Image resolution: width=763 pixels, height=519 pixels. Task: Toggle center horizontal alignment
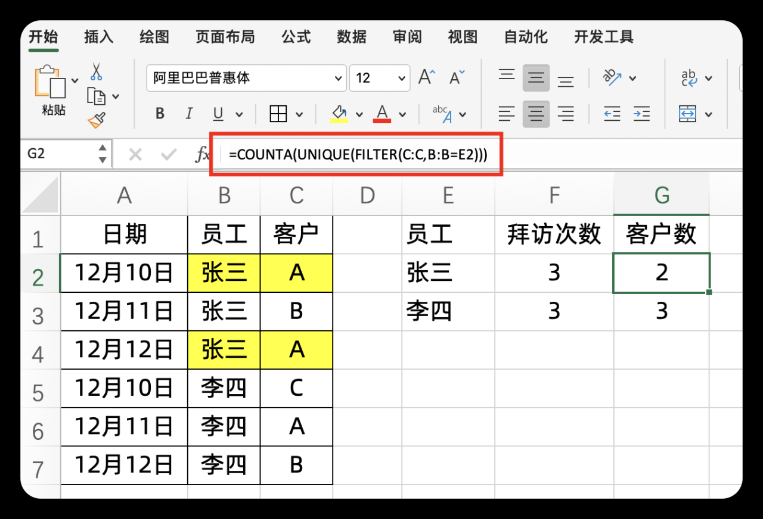tap(536, 114)
